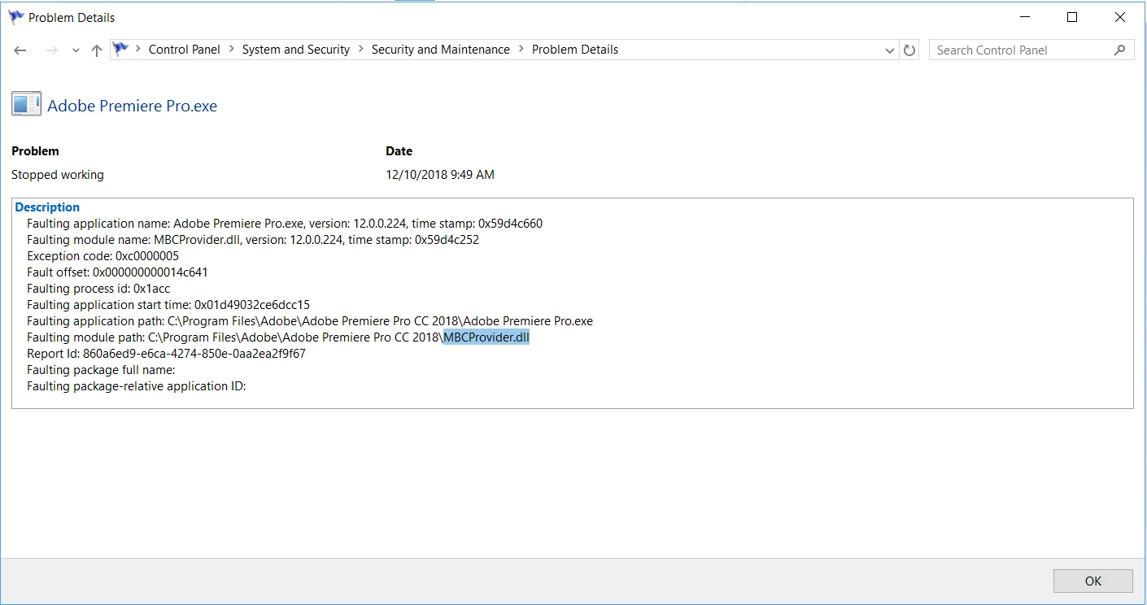Click the Exception code 0xc0000005 line
The height and width of the screenshot is (605, 1147).
(x=102, y=256)
